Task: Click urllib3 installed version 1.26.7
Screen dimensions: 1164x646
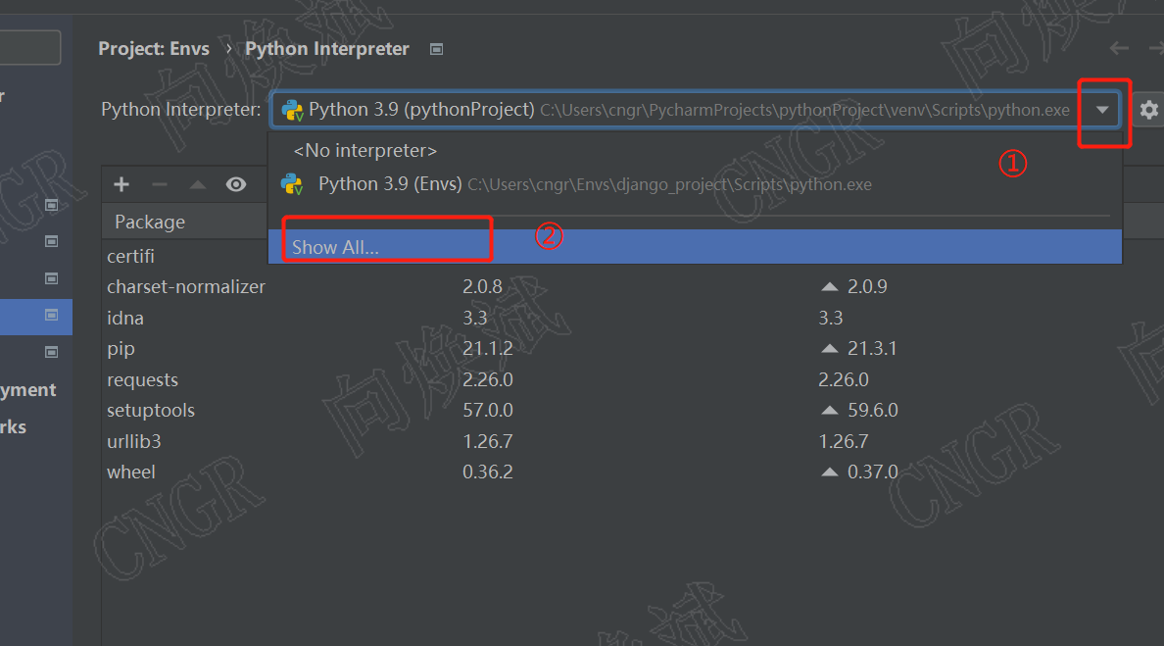Action: (x=488, y=441)
